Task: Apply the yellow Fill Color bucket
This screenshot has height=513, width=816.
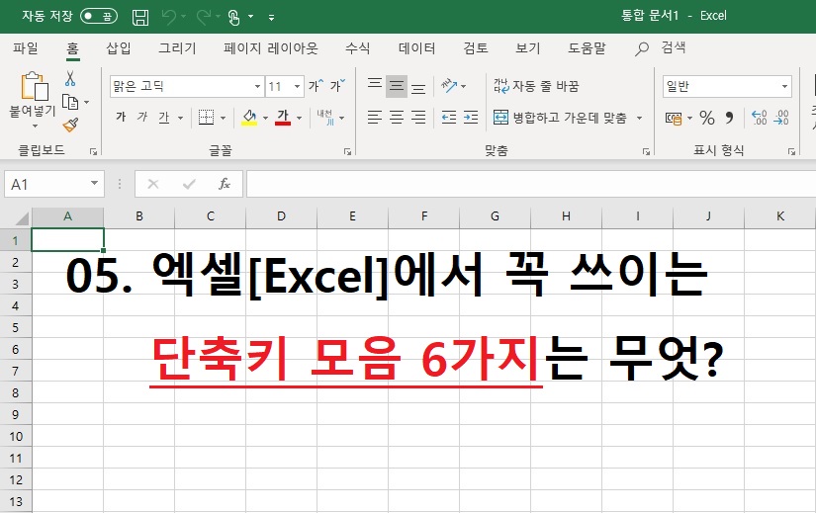Action: point(249,118)
